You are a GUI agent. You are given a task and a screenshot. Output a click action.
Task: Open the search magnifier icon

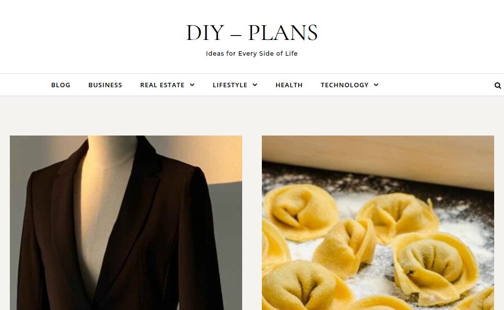pyautogui.click(x=498, y=85)
